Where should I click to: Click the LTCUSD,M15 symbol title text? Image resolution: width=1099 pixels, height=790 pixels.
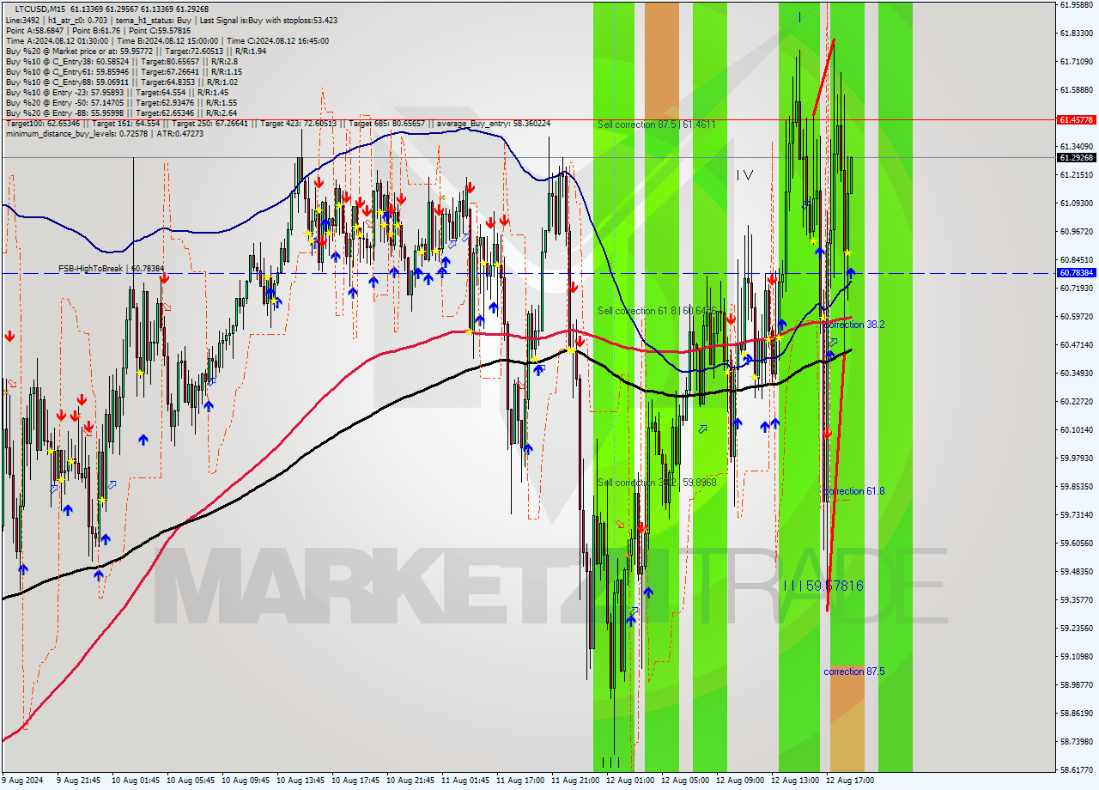40,8
